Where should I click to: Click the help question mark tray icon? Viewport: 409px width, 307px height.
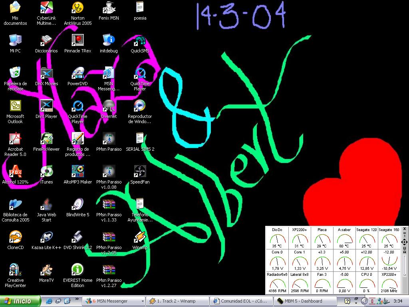click(x=347, y=301)
